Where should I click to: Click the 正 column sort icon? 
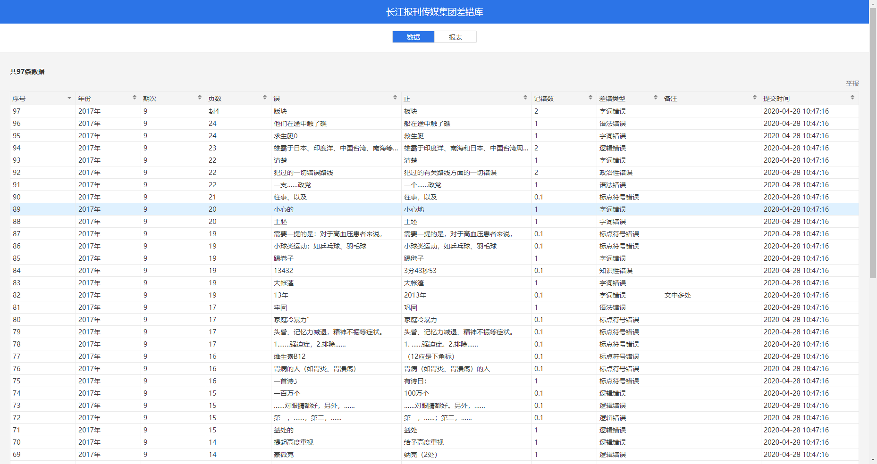[525, 98]
